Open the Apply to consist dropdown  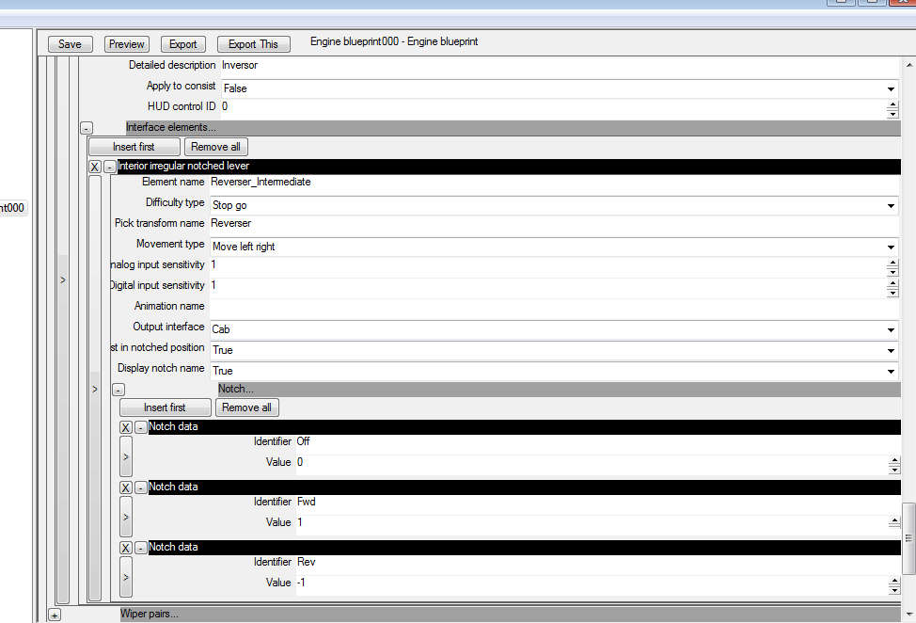tap(891, 88)
